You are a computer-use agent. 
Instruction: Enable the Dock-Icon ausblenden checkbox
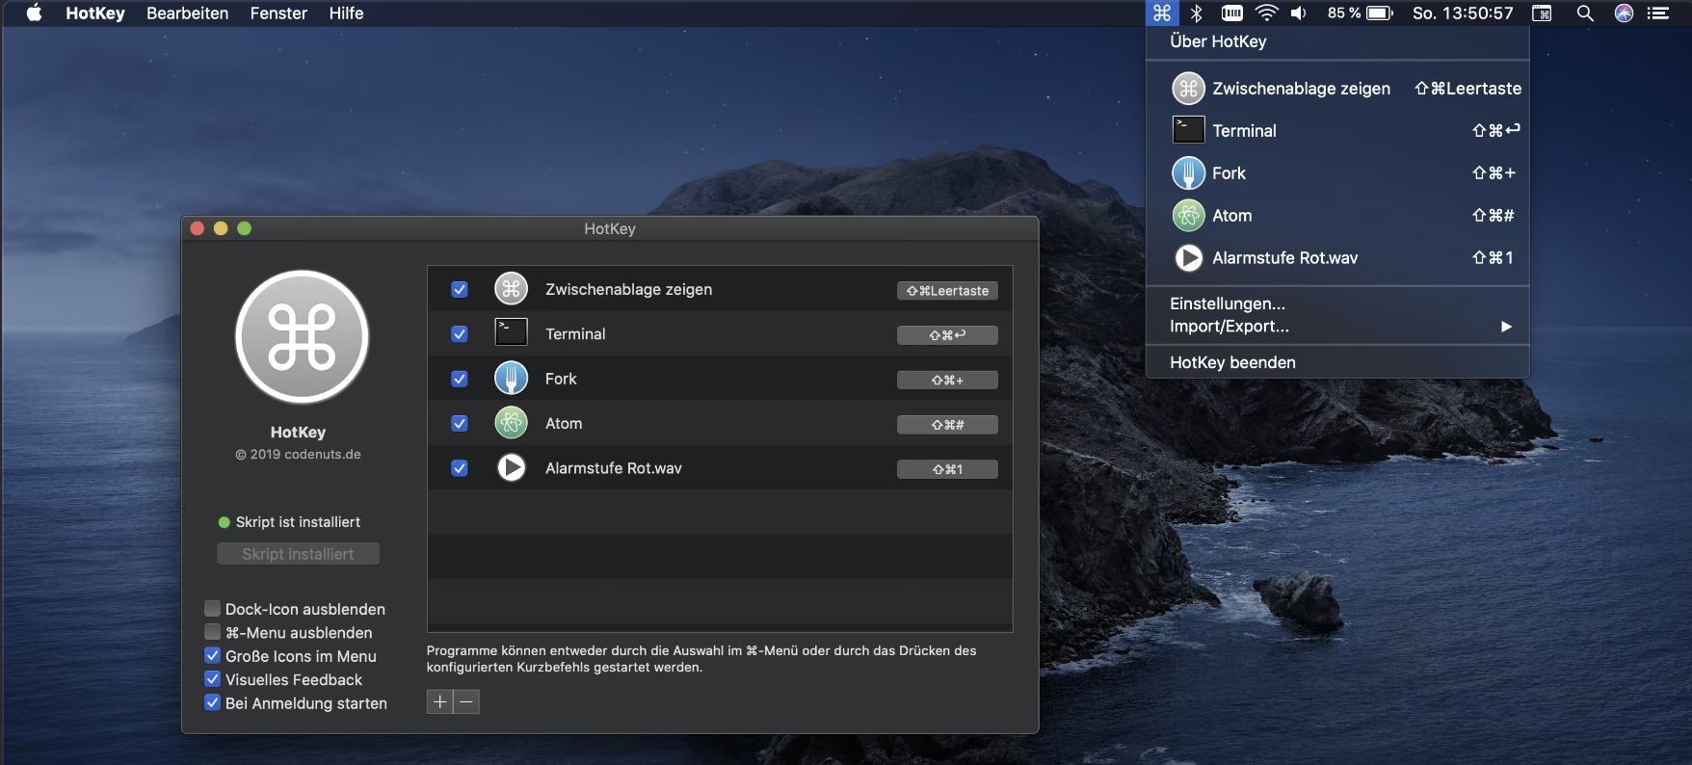tap(213, 609)
